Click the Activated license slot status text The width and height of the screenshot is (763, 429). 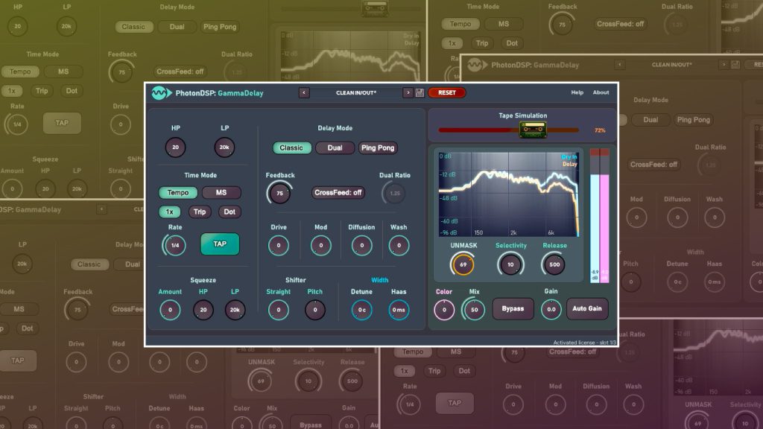(584, 343)
